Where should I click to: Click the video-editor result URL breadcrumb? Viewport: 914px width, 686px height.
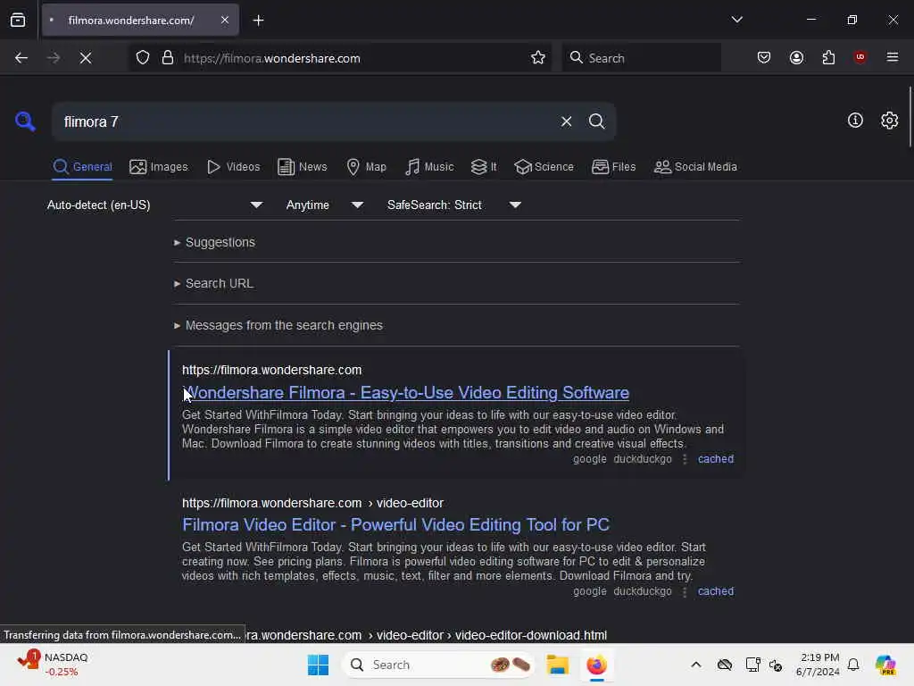[x=312, y=503]
